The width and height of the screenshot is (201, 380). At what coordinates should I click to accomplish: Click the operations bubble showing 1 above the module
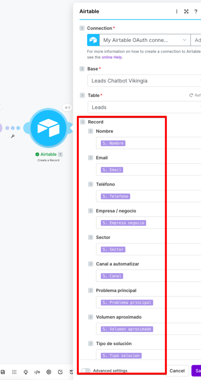(x=67, y=107)
